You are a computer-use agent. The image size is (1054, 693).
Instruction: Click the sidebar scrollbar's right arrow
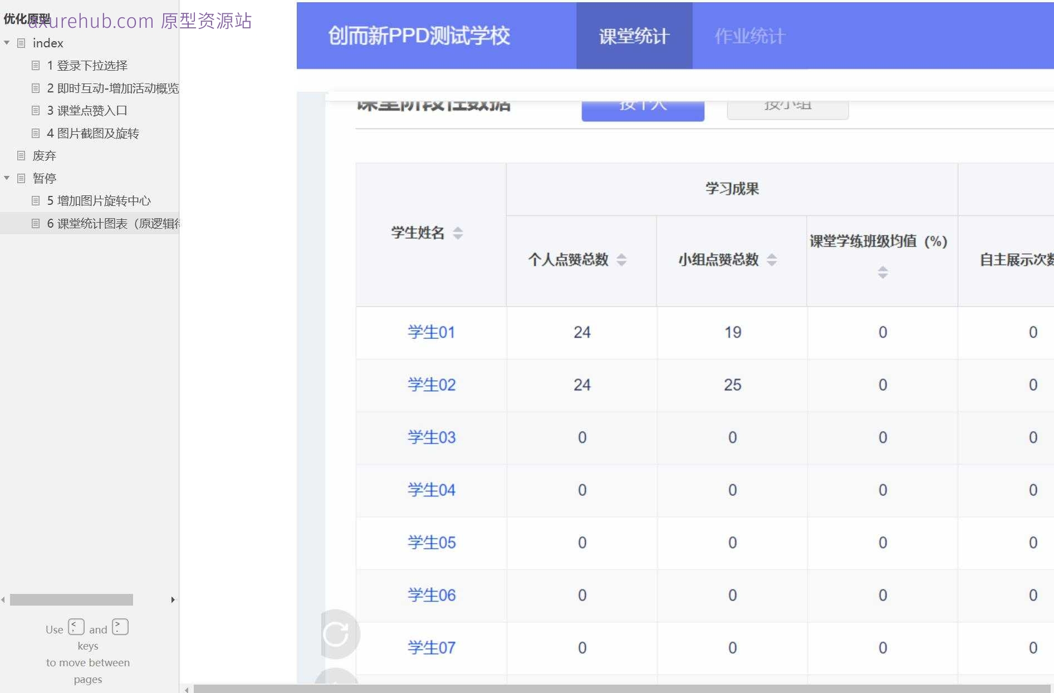[173, 599]
